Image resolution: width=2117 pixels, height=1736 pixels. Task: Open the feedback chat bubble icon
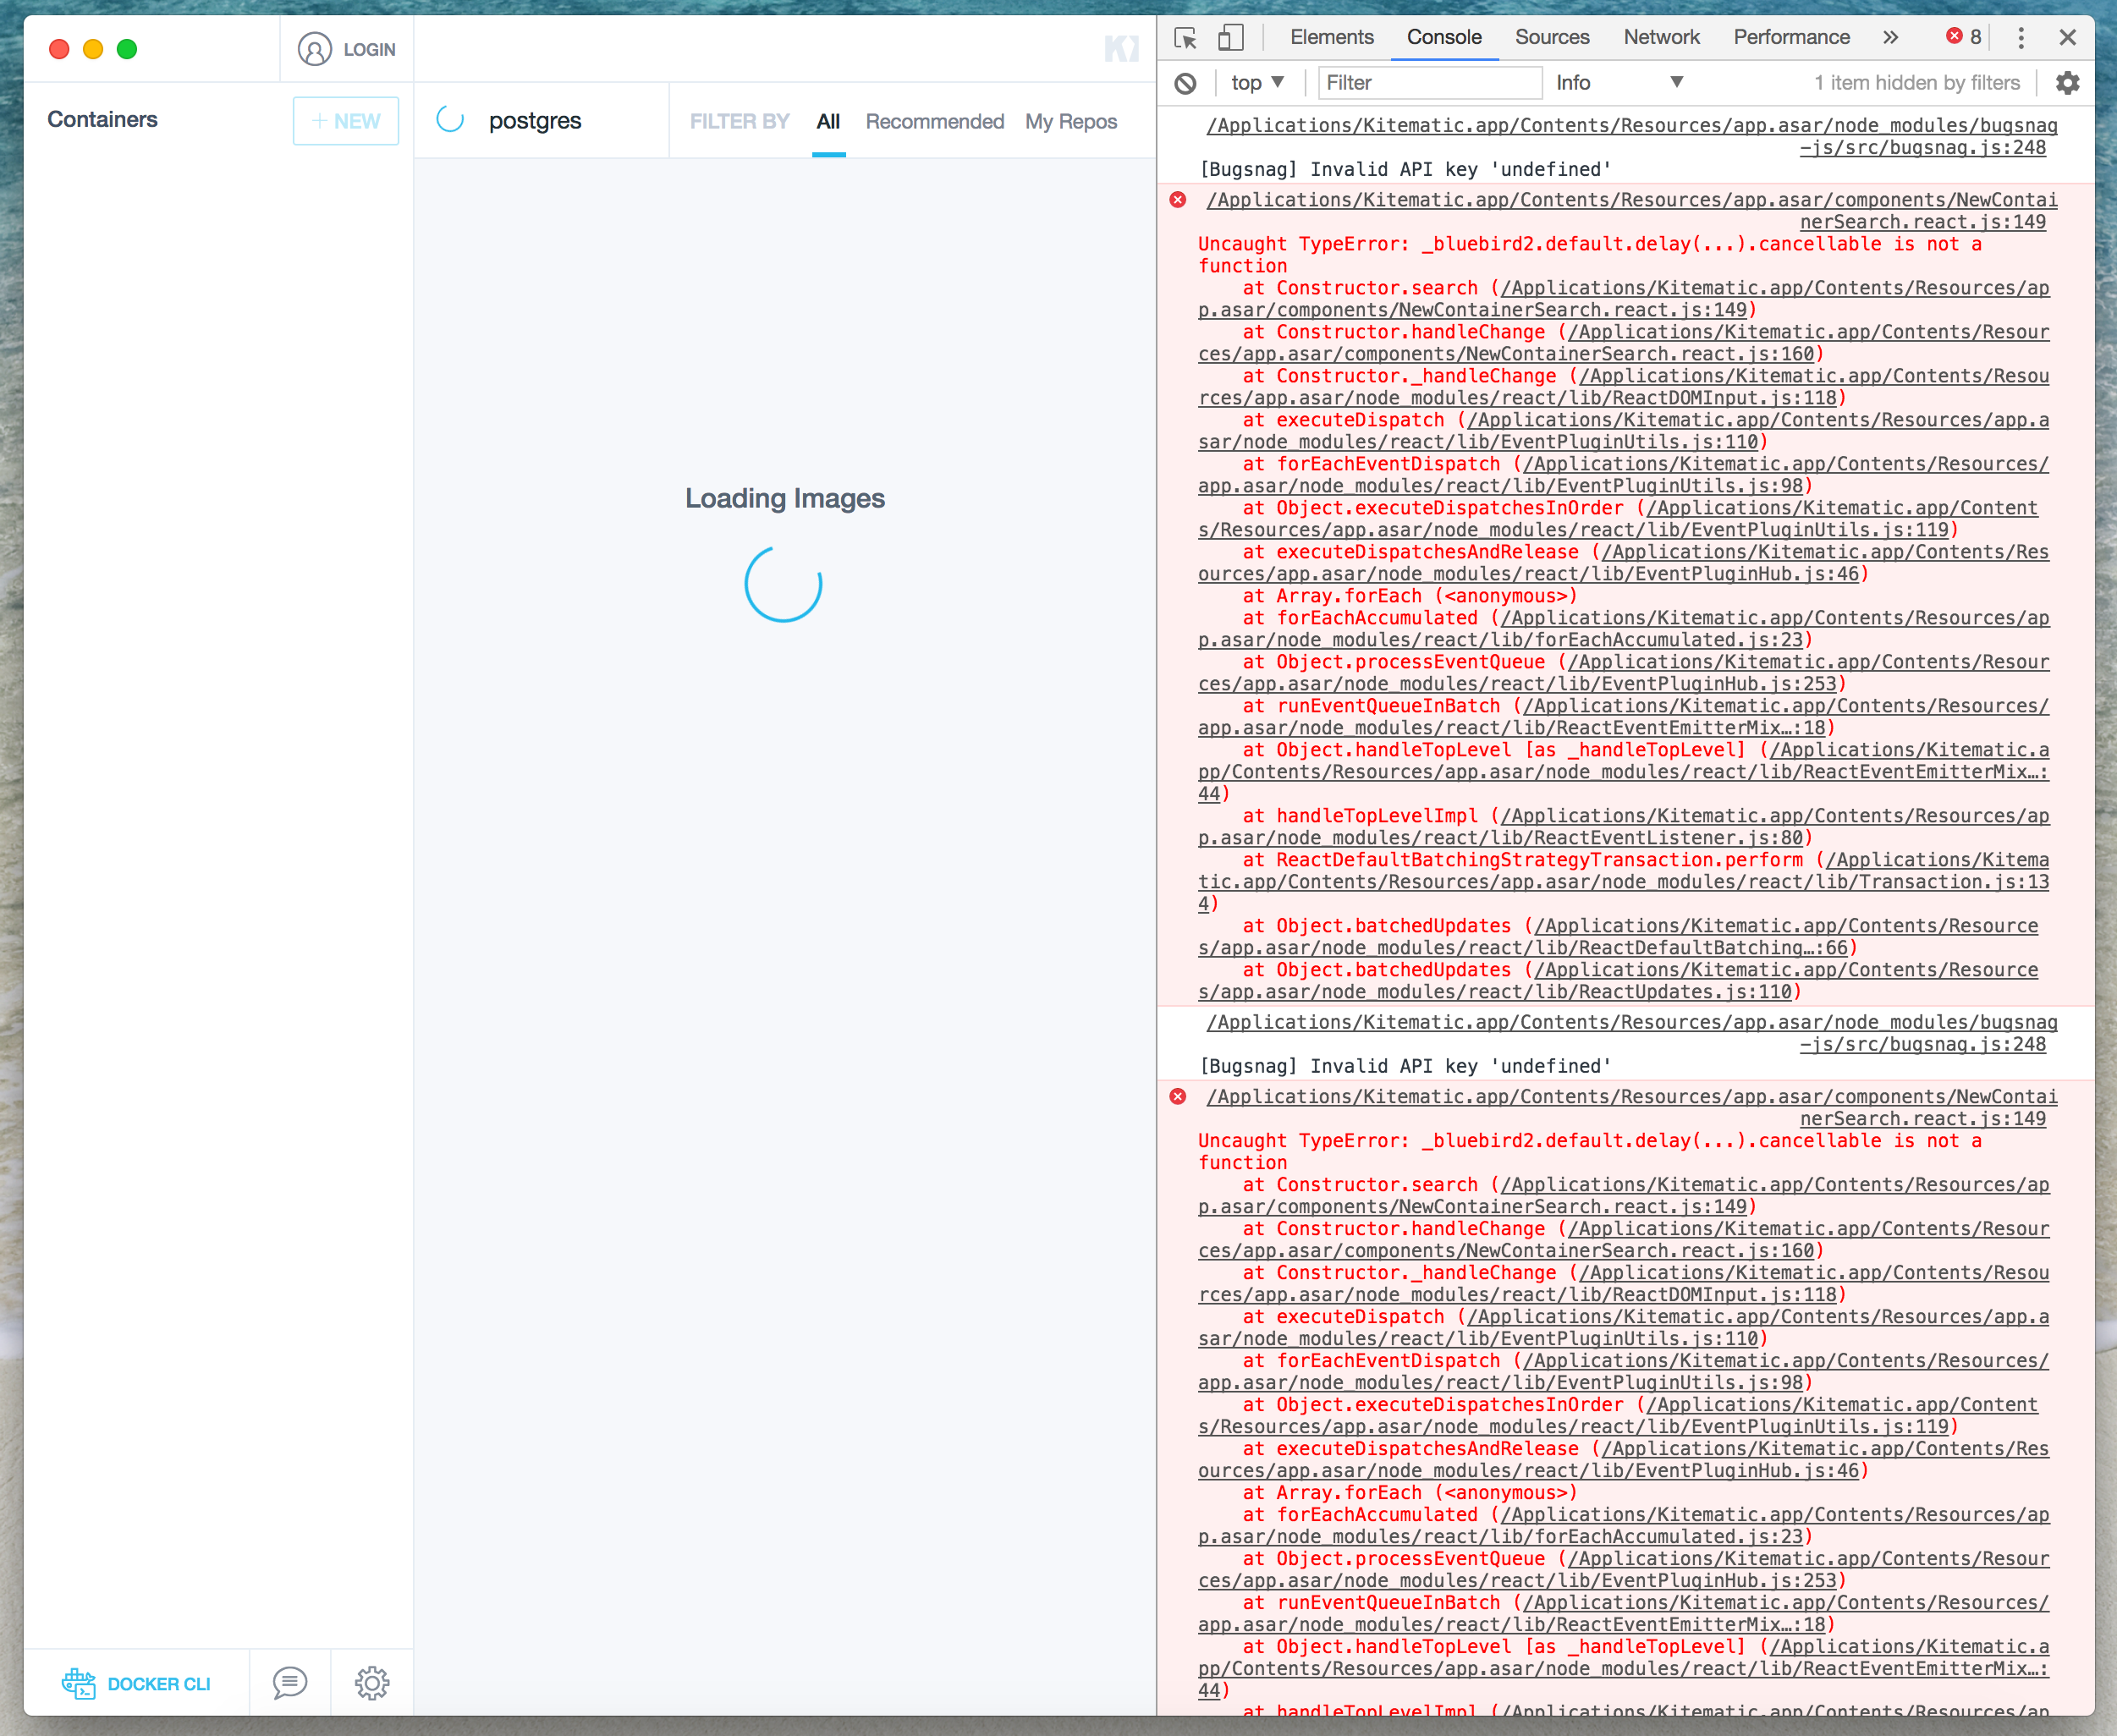click(x=290, y=1682)
